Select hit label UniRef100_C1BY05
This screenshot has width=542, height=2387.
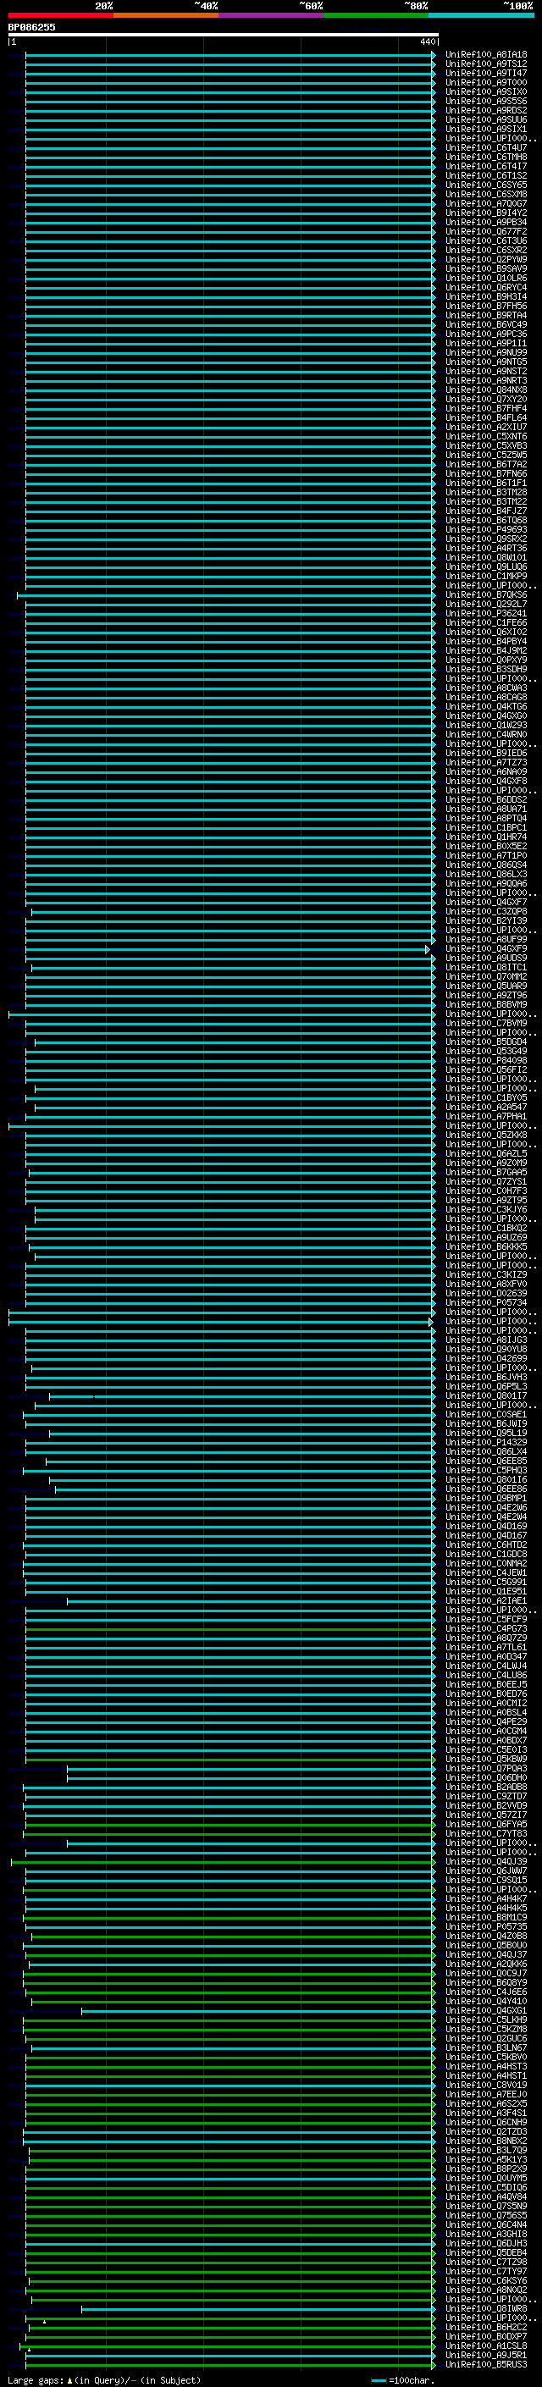pos(485,1097)
